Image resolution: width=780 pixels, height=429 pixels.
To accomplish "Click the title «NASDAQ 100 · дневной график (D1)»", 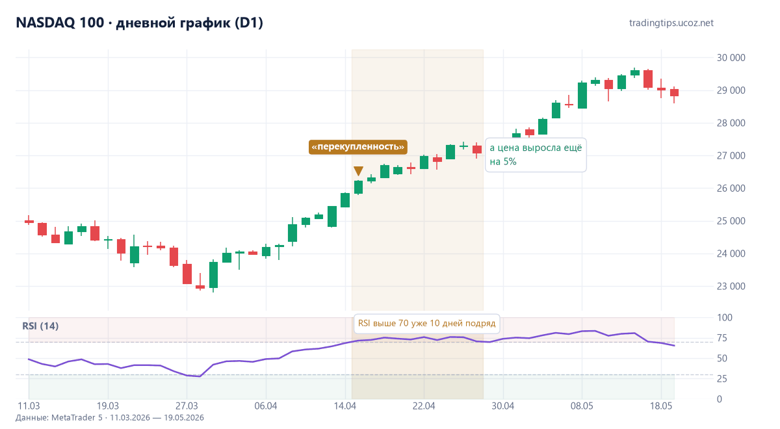I will (139, 23).
